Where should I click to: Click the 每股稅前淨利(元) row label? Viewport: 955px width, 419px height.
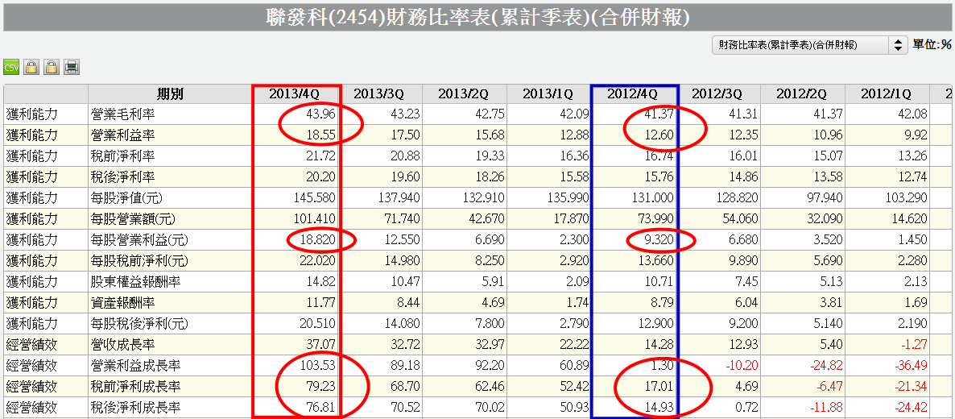138,260
